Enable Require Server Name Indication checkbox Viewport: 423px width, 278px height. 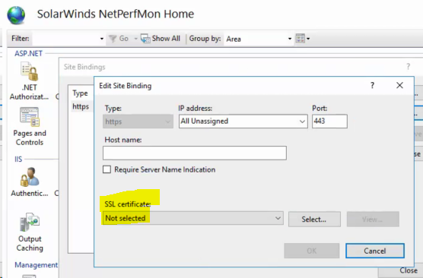point(107,169)
